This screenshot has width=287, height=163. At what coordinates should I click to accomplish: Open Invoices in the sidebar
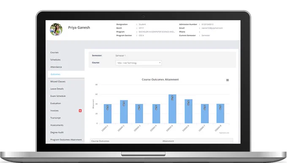click(x=54, y=111)
